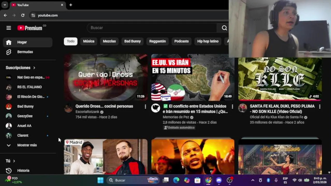
Task: Show hidden system tray icons
Action: click(x=253, y=180)
